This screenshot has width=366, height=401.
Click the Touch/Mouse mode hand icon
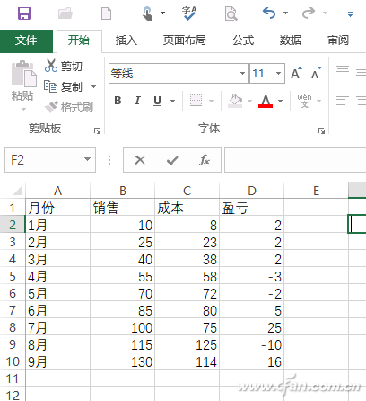click(147, 13)
